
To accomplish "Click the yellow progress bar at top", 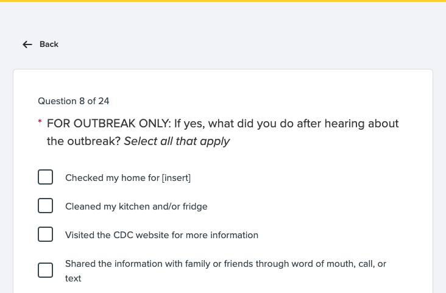I will click(223, 1).
